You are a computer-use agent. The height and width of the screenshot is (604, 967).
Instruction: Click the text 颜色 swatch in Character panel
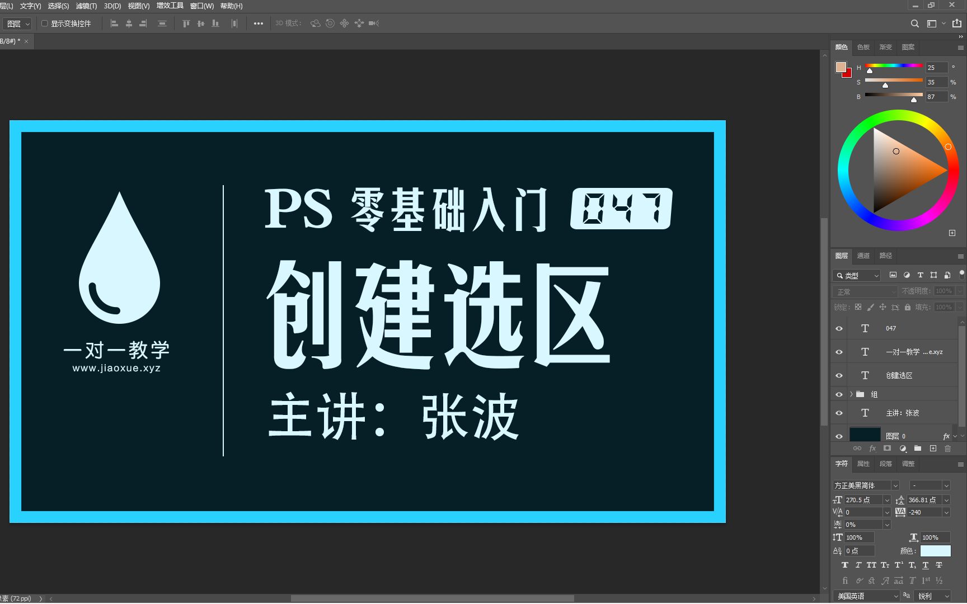click(x=935, y=551)
